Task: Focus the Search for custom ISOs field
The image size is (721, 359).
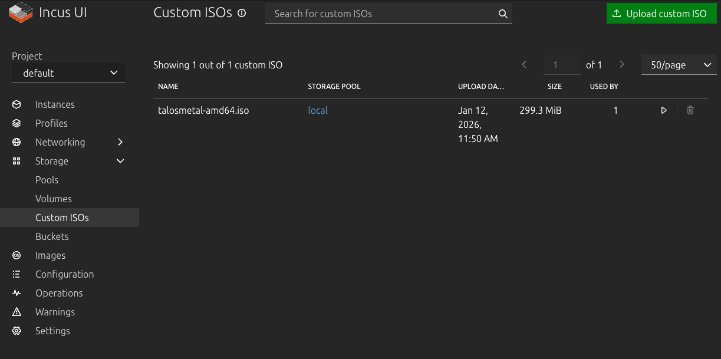Action: [380, 14]
